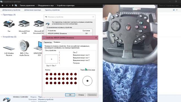Screen dimensions: 181x102
Task: Click Удалить устройство in toolbar
Action: click(x=52, y=10)
